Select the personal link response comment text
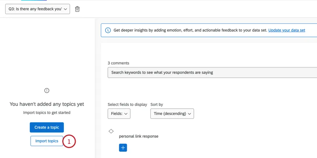This screenshot has width=317, height=158. [139, 136]
